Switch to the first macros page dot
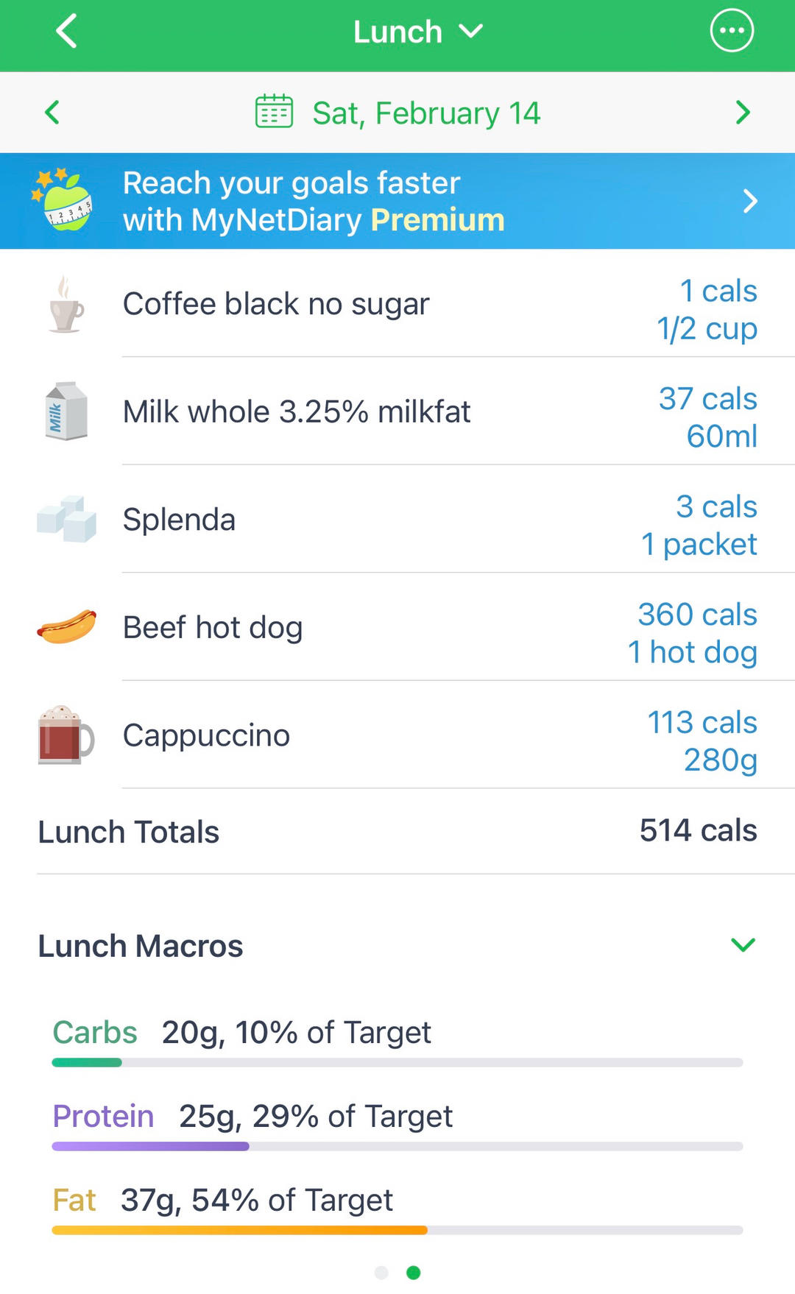Screen dimensions: 795x1294 pos(381,1273)
